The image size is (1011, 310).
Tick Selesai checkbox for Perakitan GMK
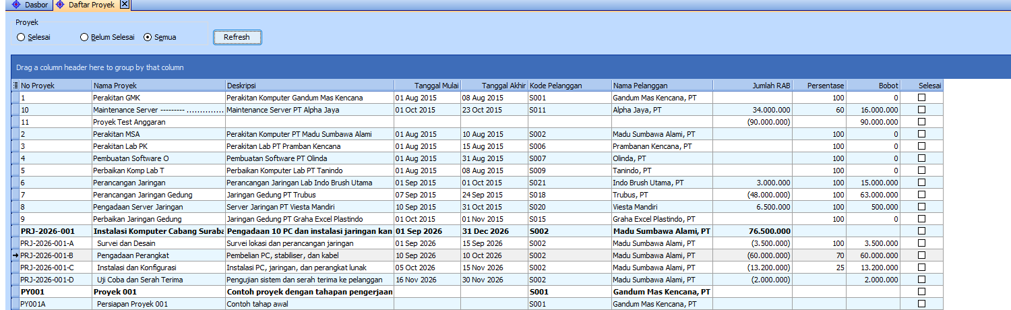(x=921, y=98)
